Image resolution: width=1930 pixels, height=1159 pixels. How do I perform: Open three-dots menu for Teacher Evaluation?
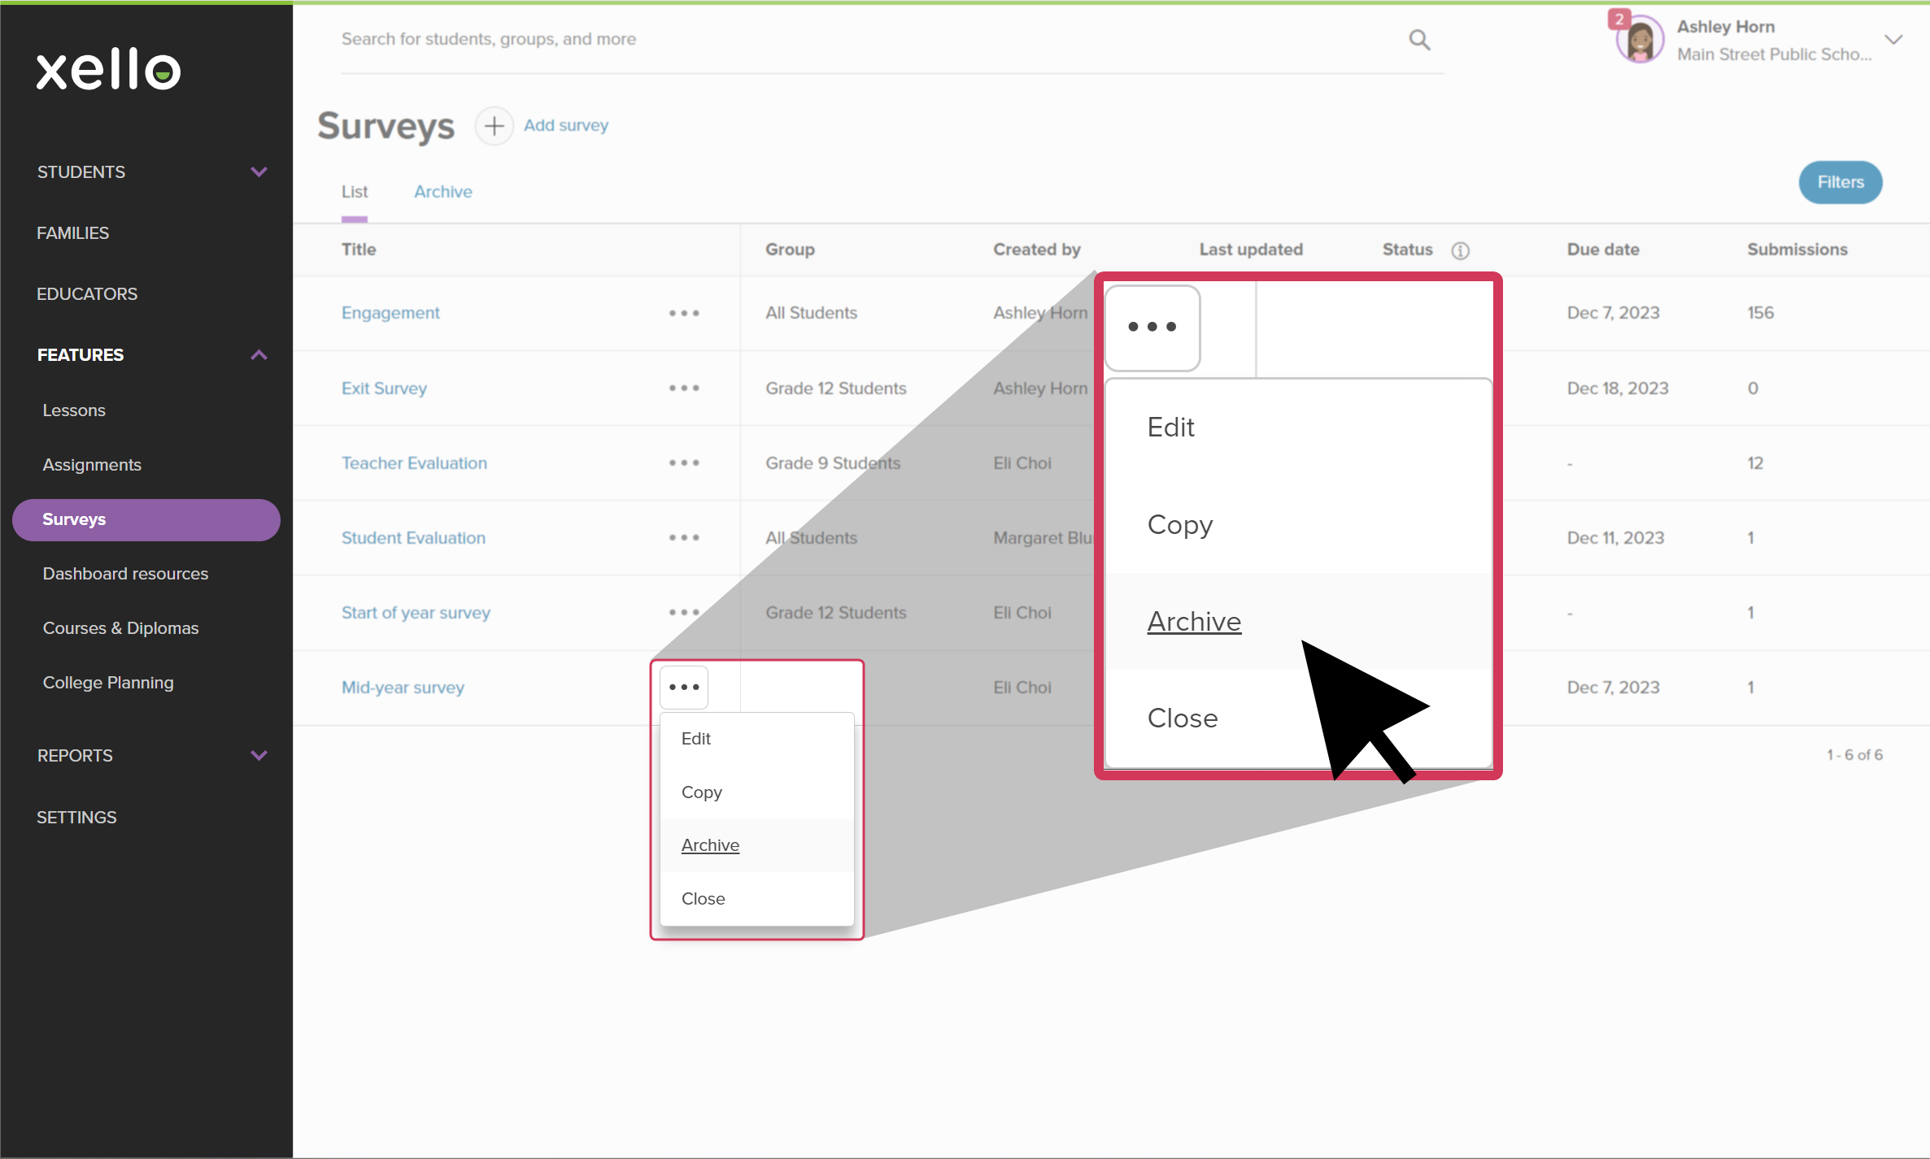(684, 462)
